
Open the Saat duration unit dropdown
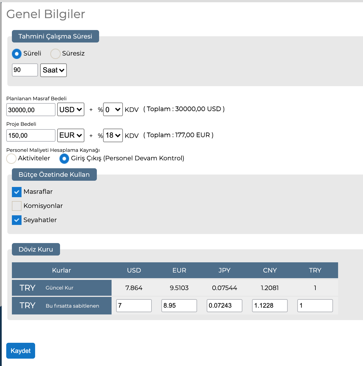[x=54, y=70]
